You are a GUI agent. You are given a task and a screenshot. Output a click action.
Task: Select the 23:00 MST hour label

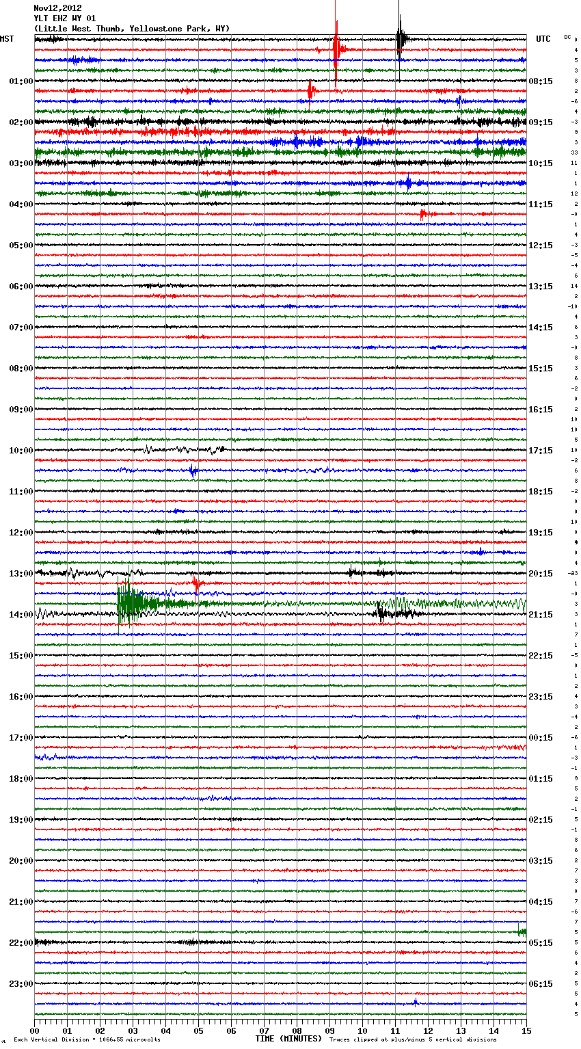click(x=21, y=984)
